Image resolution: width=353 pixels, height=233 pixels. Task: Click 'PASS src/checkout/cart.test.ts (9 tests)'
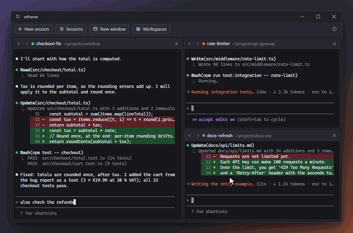click(x=77, y=164)
